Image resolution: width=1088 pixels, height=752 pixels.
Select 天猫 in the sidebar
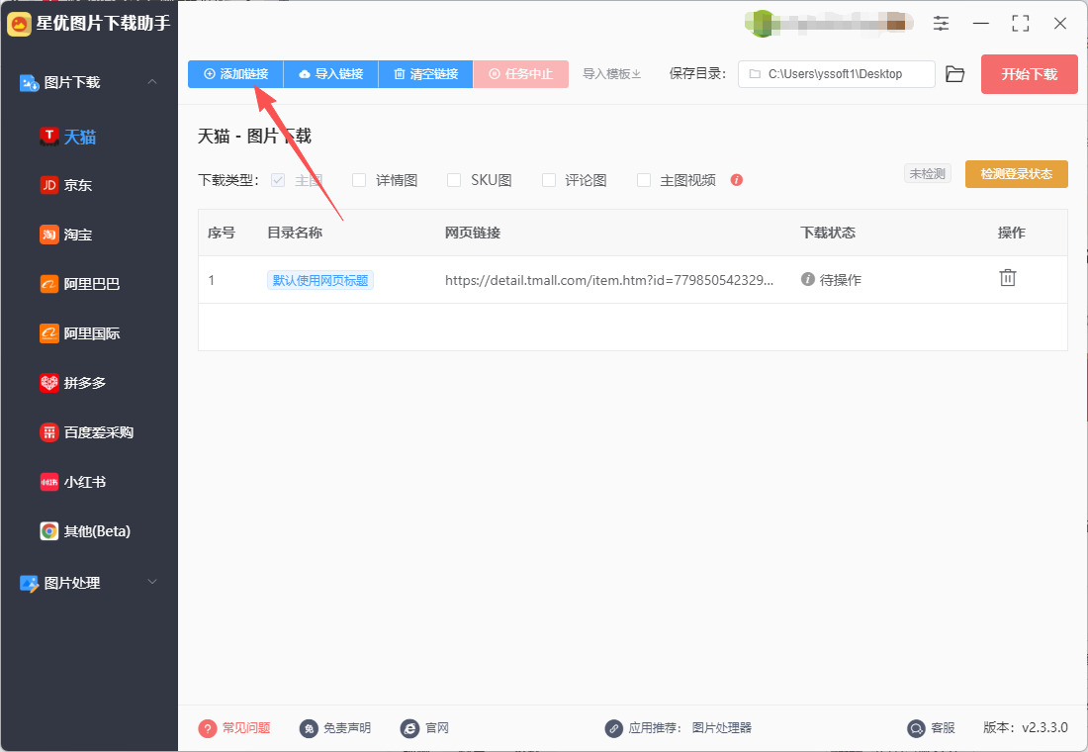[68, 137]
